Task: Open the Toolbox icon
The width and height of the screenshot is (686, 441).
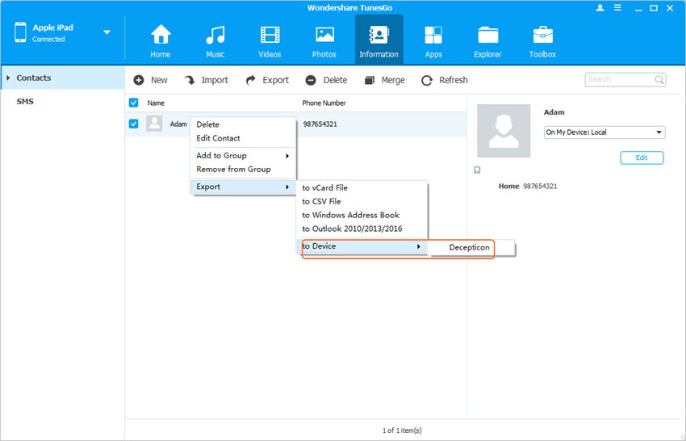Action: [542, 36]
